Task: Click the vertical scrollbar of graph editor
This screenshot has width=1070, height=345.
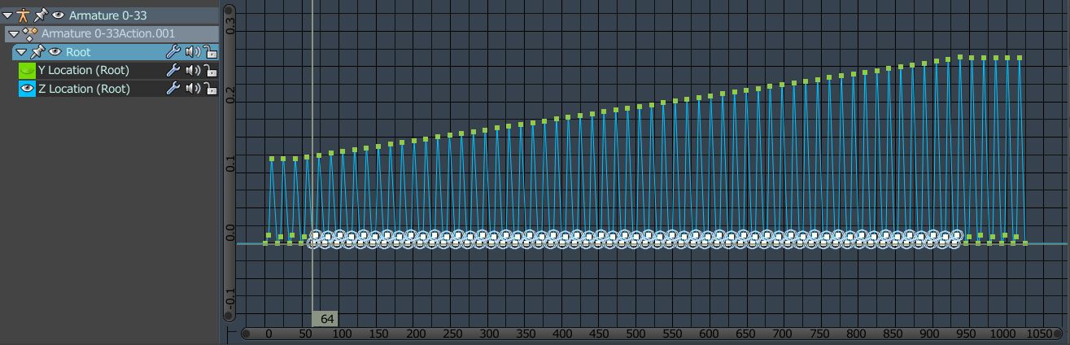Action: (x=229, y=164)
